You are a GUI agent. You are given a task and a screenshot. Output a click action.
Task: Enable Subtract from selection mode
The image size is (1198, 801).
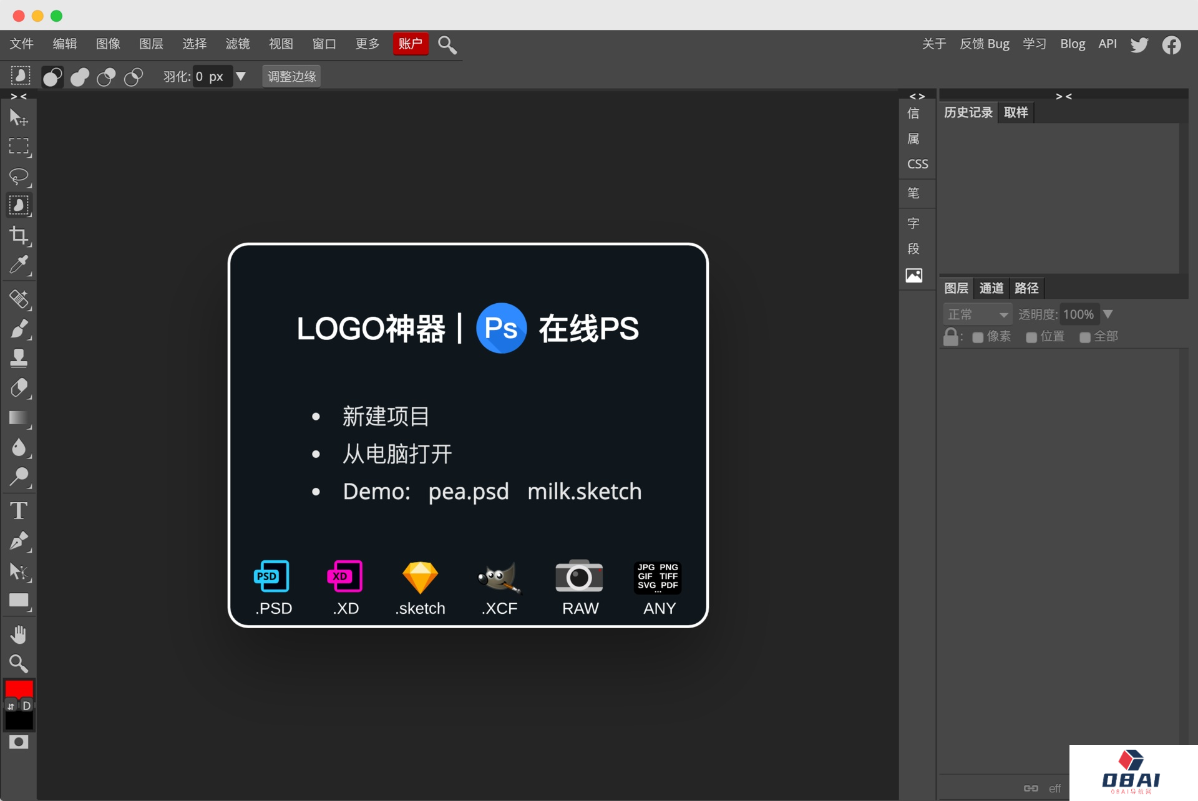tap(107, 77)
